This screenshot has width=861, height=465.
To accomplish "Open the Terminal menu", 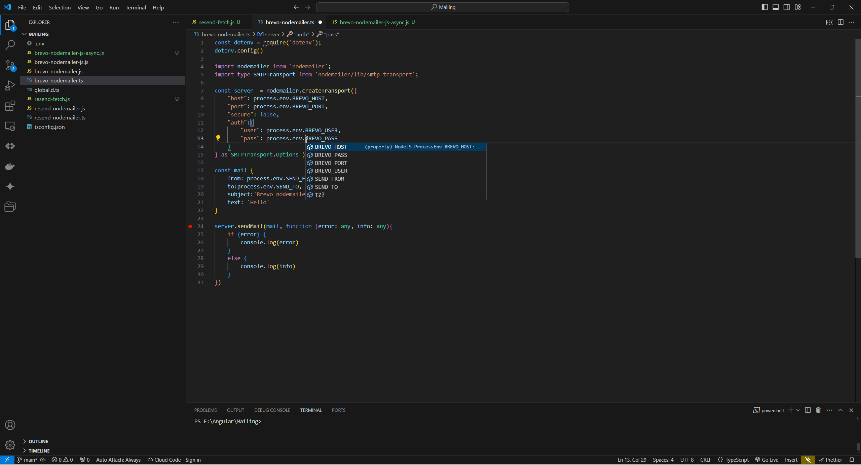I will point(136,7).
